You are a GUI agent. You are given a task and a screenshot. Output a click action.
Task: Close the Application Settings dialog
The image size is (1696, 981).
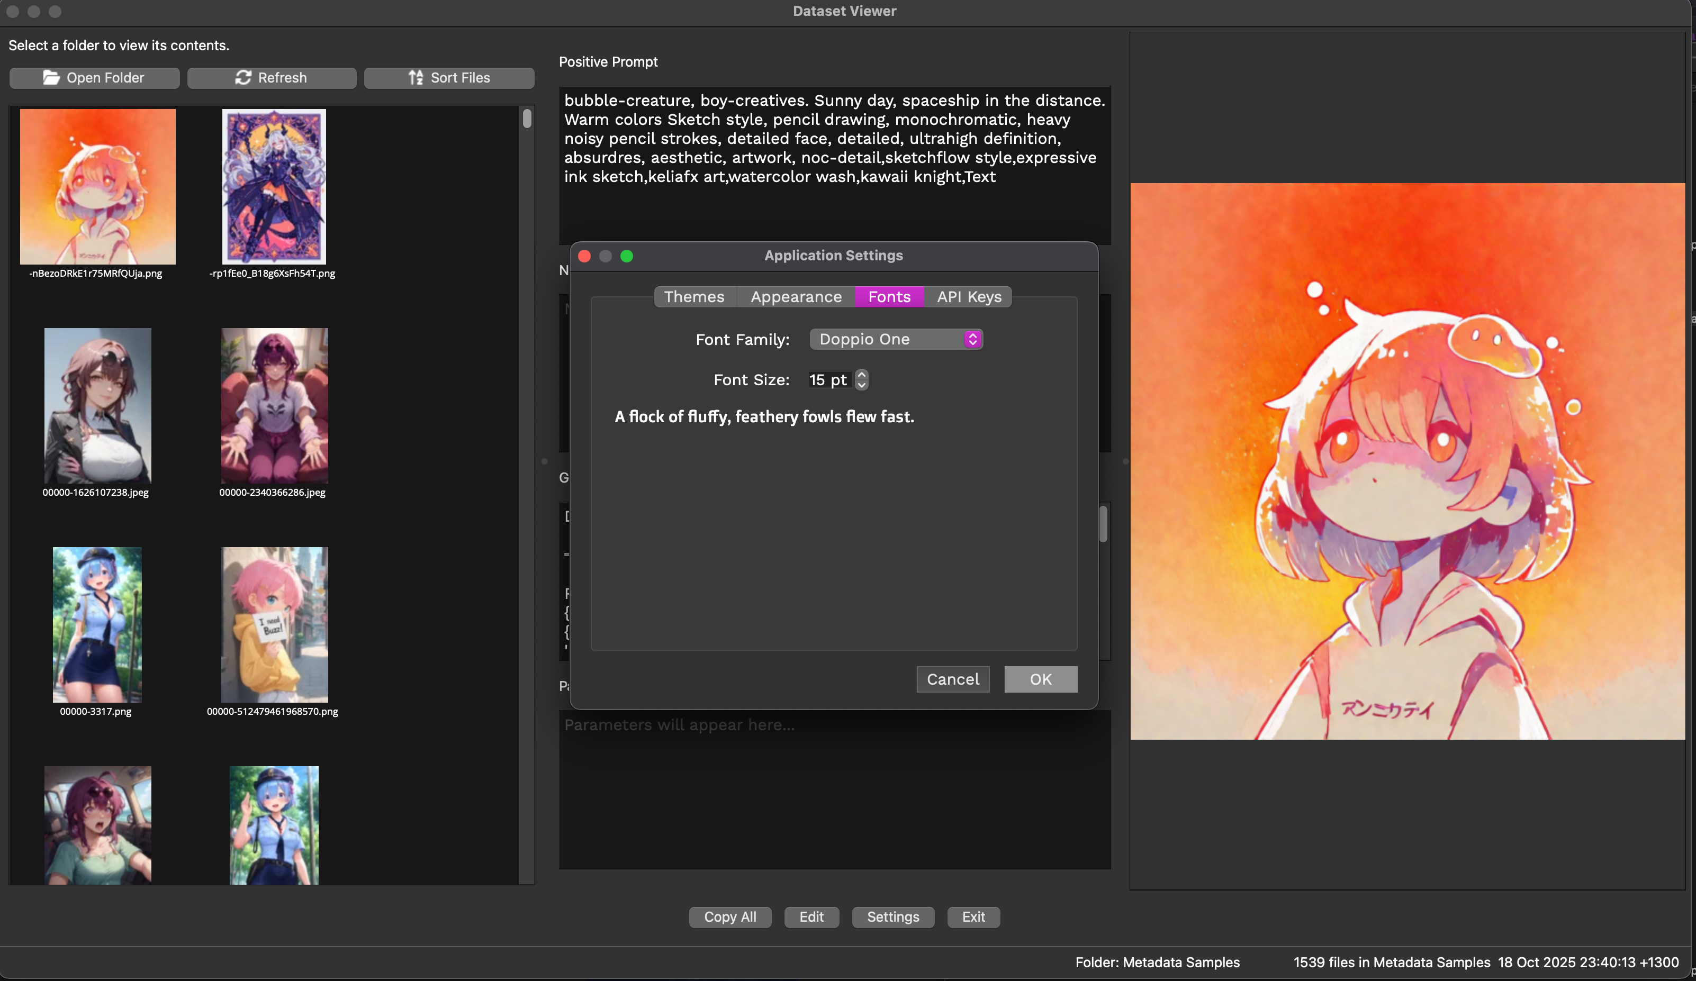[584, 256]
